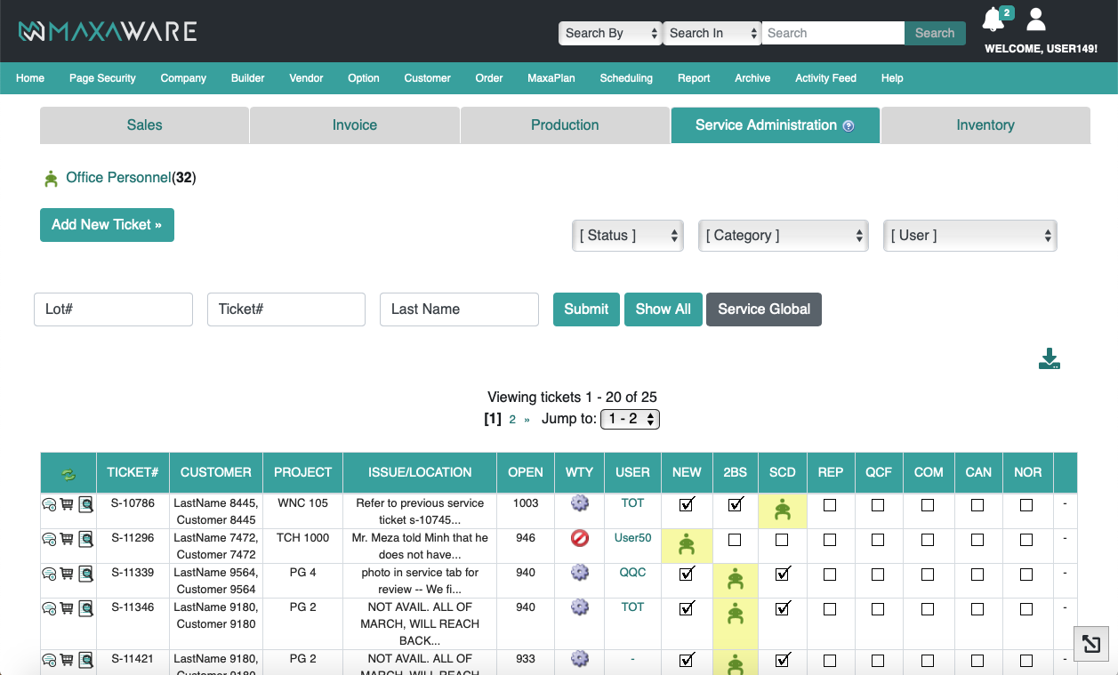Click the Last Name input field
This screenshot has width=1118, height=675.
459,309
